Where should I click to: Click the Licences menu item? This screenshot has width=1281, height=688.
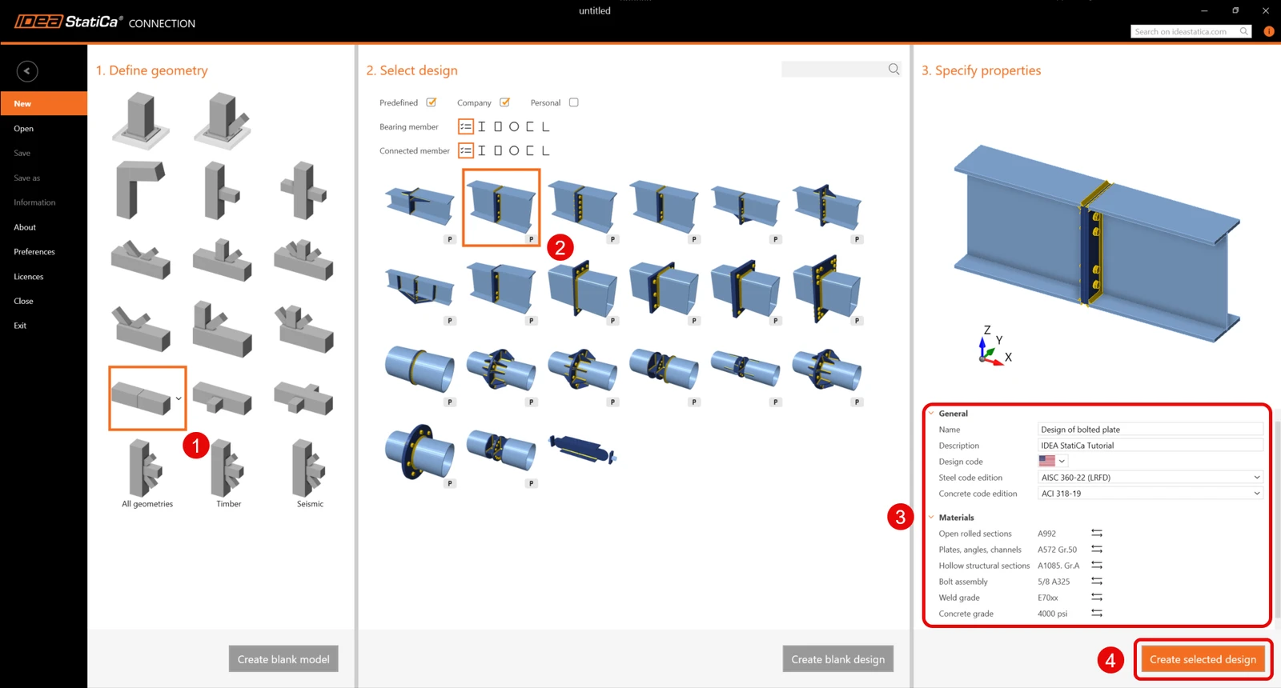29,277
